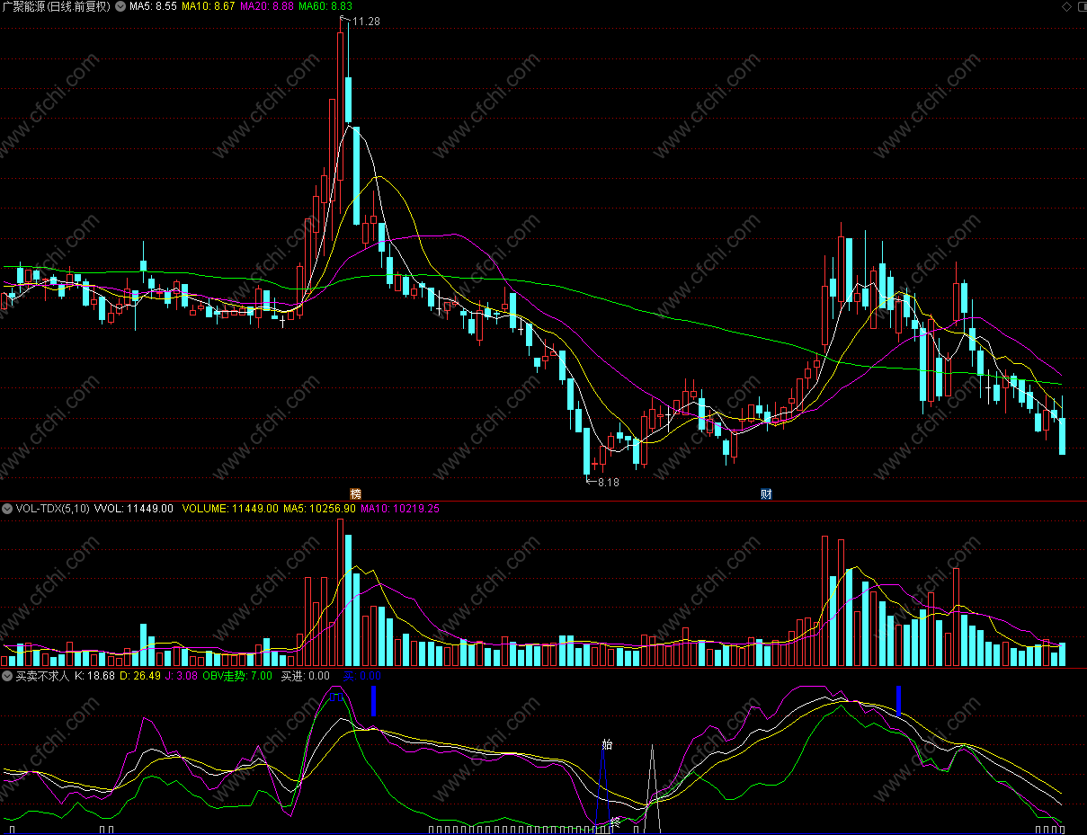The width and height of the screenshot is (1087, 835).
Task: Click the MA5: 8.55 label
Action: pos(153,6)
